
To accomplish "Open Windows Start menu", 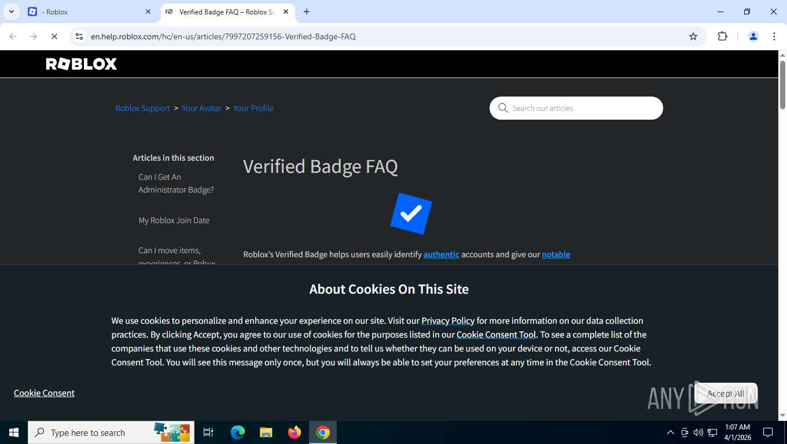I will point(14,432).
